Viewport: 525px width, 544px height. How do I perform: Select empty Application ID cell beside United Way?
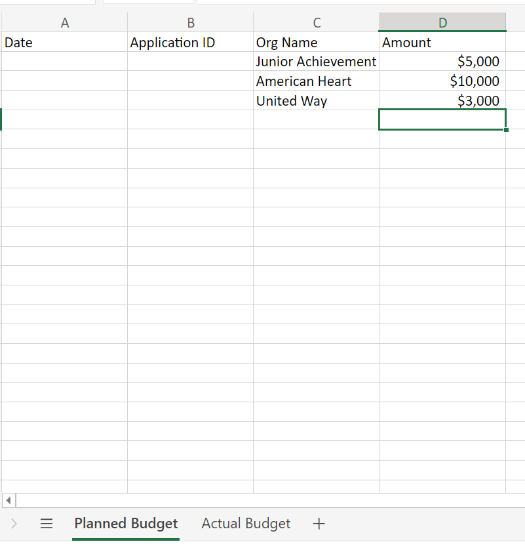pyautogui.click(x=191, y=100)
